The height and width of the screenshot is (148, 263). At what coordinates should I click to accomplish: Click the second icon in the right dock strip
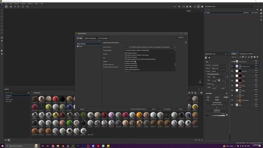pyautogui.click(x=261, y=13)
